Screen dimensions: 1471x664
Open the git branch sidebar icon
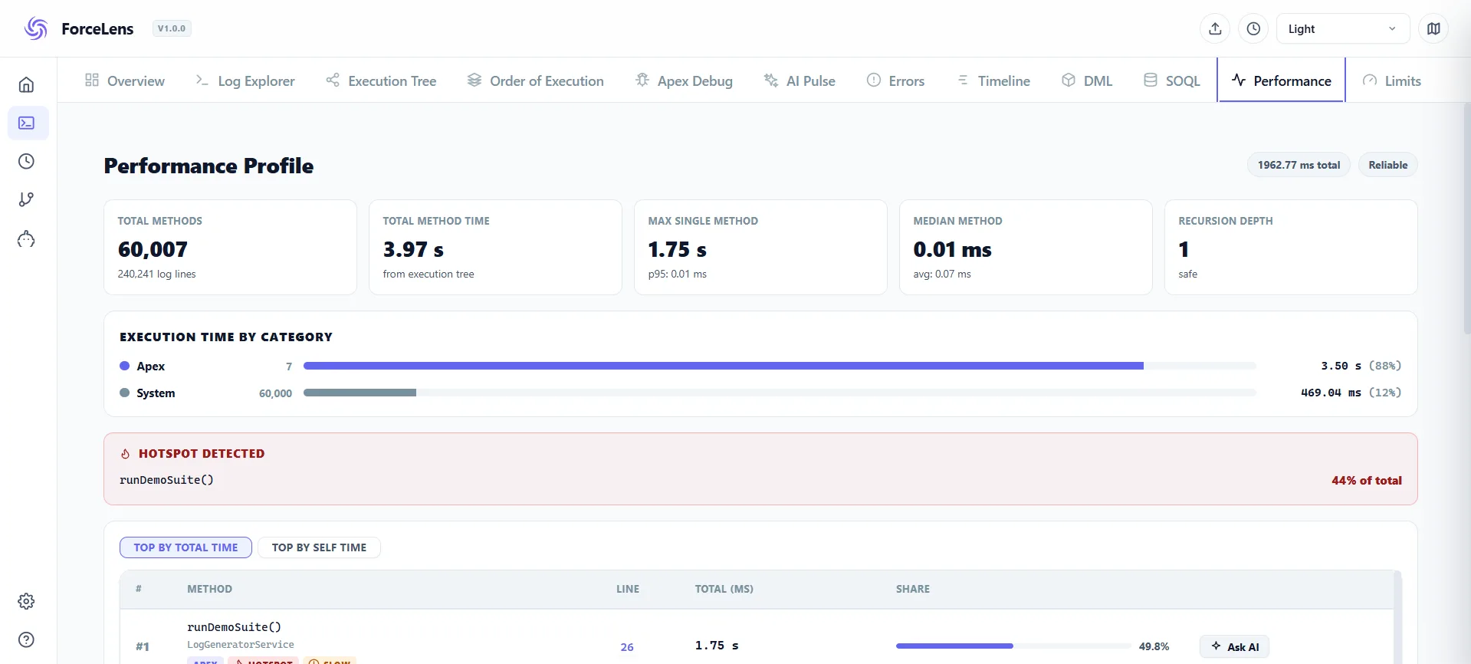click(26, 199)
